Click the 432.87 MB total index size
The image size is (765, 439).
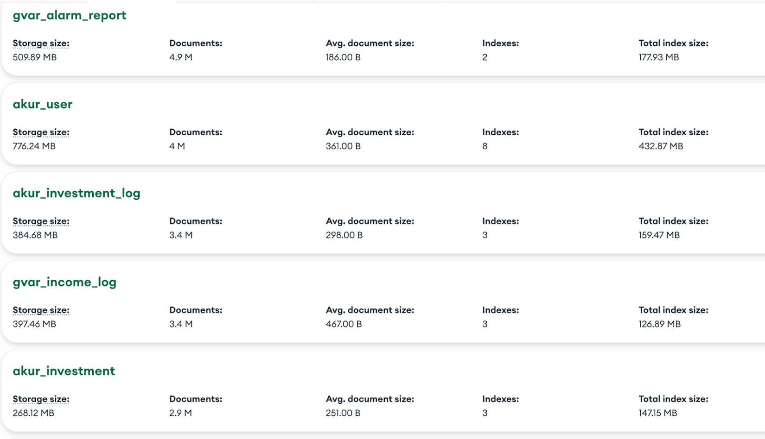pyautogui.click(x=661, y=146)
